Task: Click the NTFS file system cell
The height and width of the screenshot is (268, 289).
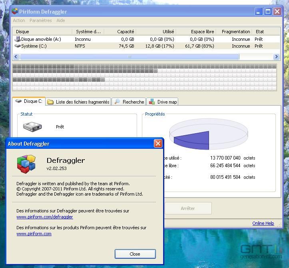Action: [x=80, y=46]
